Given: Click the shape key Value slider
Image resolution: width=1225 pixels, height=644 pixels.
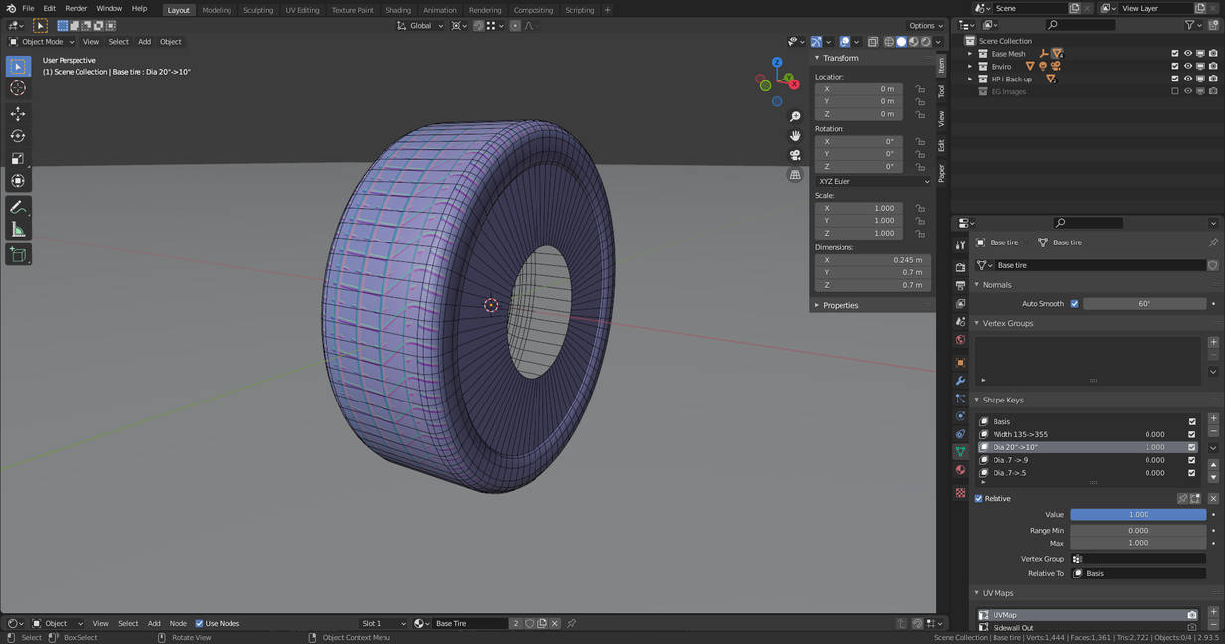Looking at the screenshot, I should [1138, 515].
